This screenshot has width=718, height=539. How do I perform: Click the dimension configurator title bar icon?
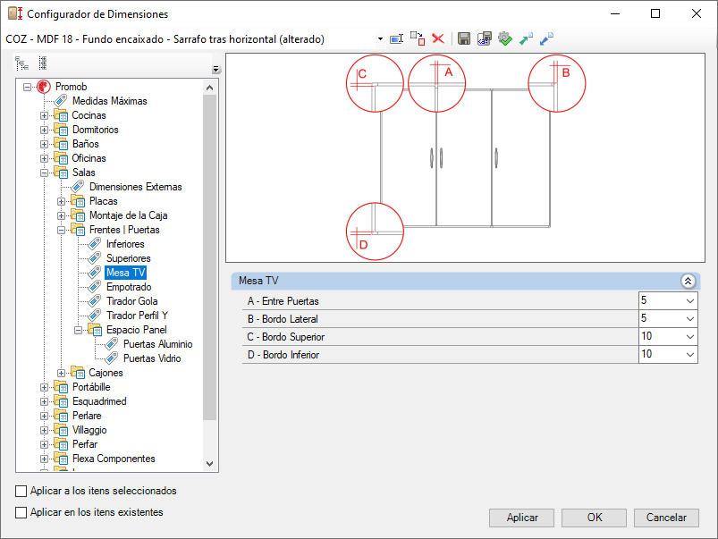[x=15, y=13]
